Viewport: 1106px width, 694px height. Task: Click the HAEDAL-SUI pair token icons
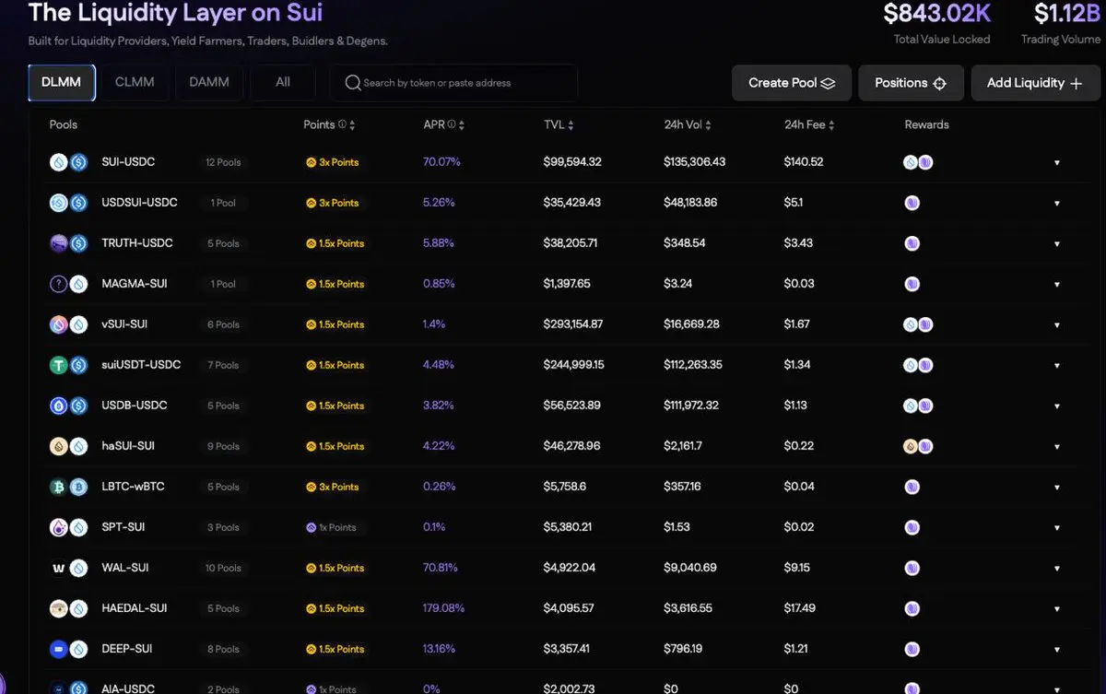click(68, 608)
